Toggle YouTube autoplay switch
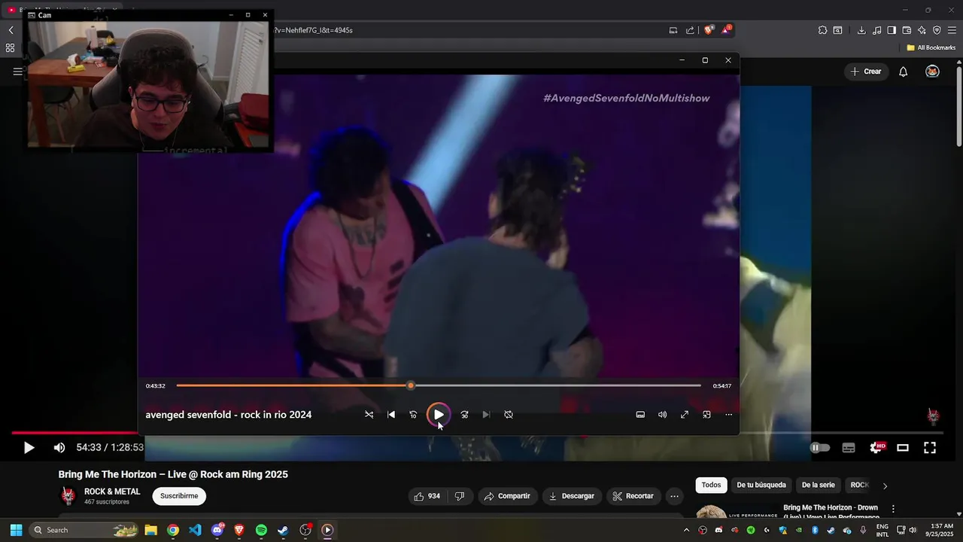Viewport: 963px width, 542px height. point(819,448)
